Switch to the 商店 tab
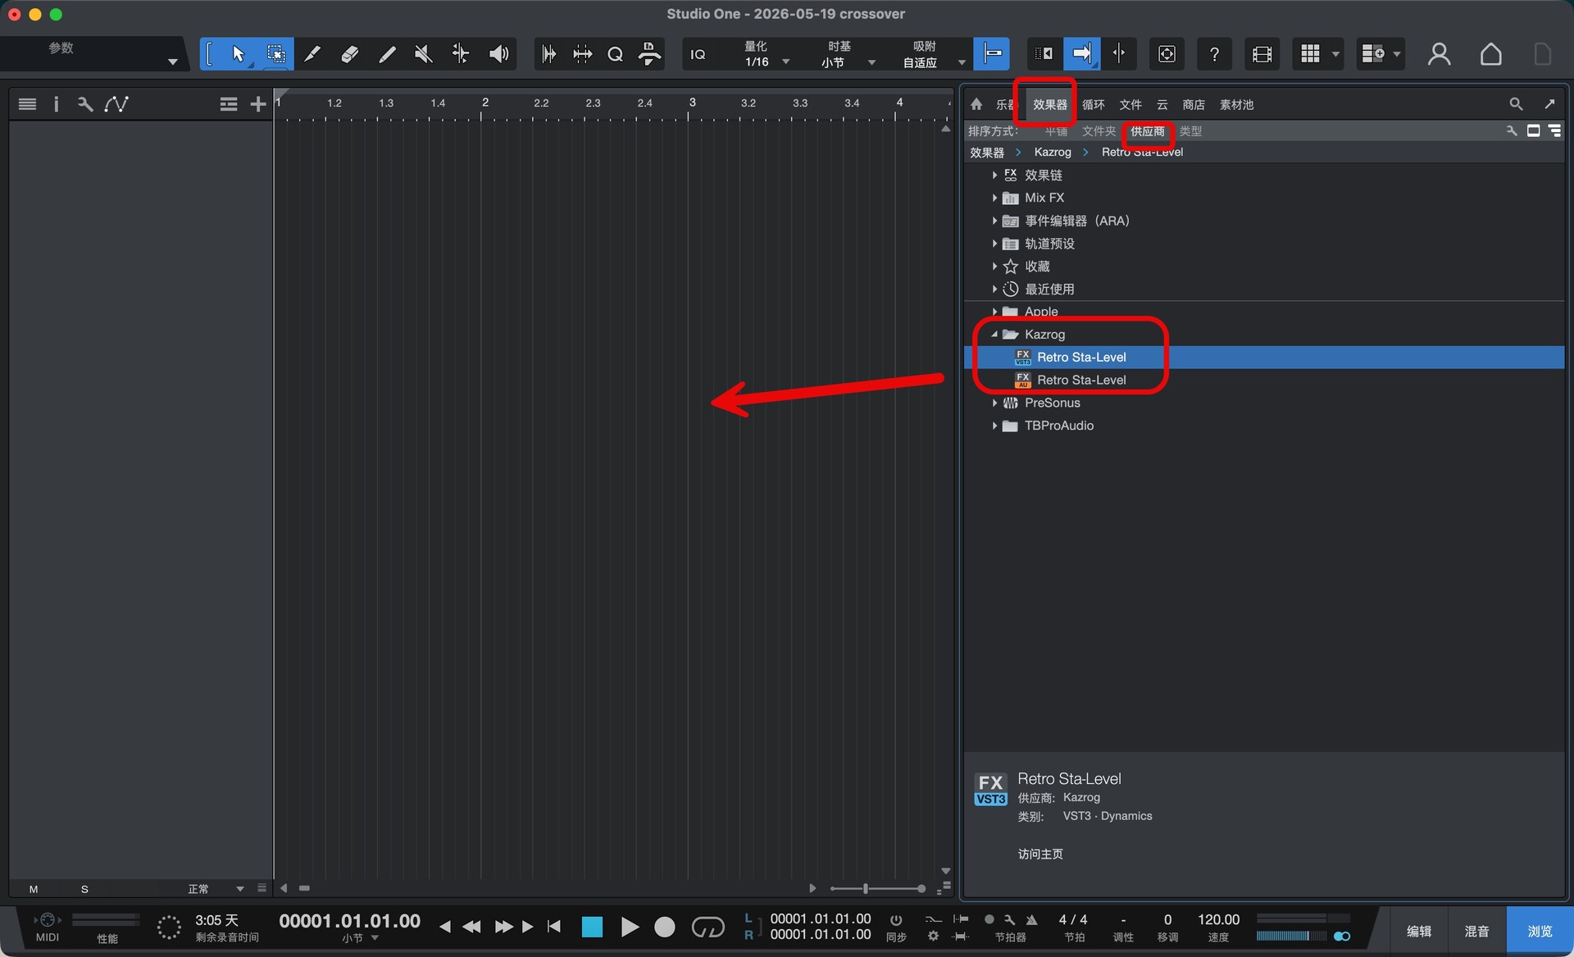 click(1193, 104)
